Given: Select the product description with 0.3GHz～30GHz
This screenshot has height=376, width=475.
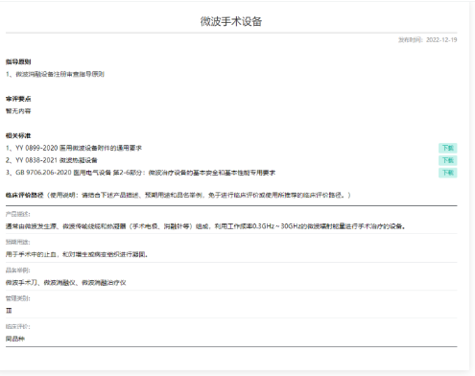Looking at the screenshot, I should (205, 226).
